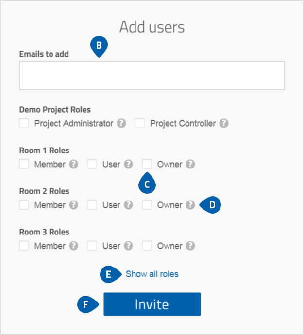Image resolution: width=304 pixels, height=335 pixels.
Task: Show help for Room 3 Owner role
Action: [x=190, y=246]
